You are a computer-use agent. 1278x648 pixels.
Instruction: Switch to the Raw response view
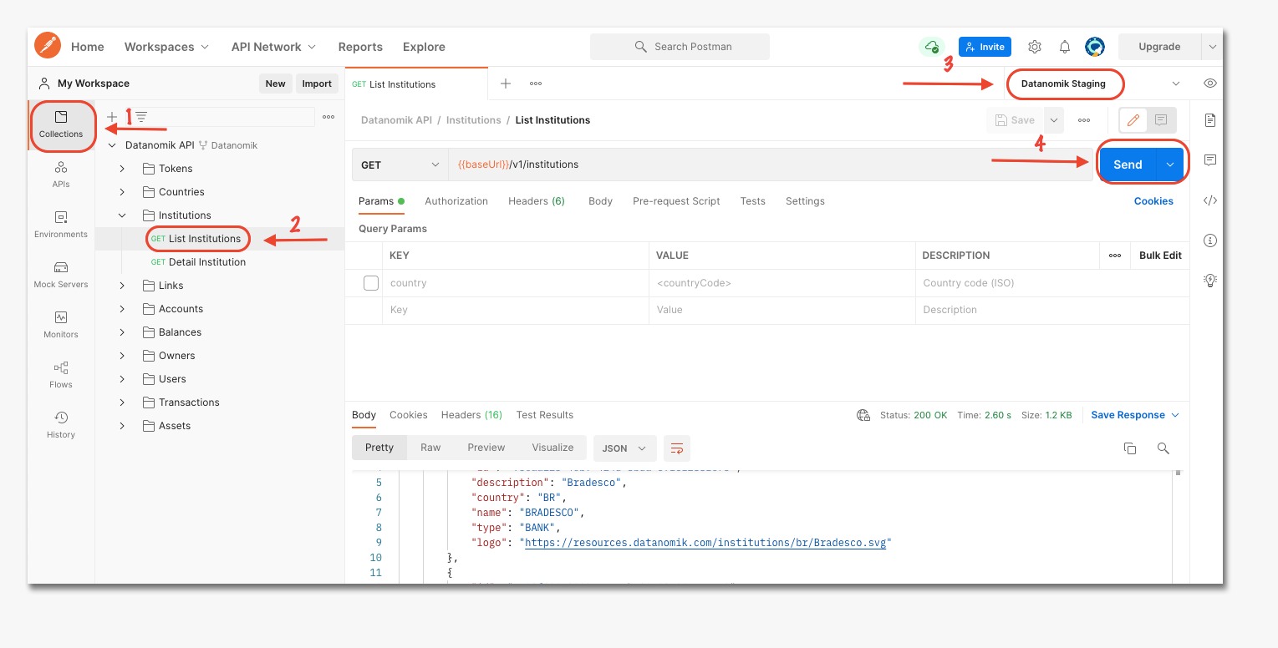[430, 448]
